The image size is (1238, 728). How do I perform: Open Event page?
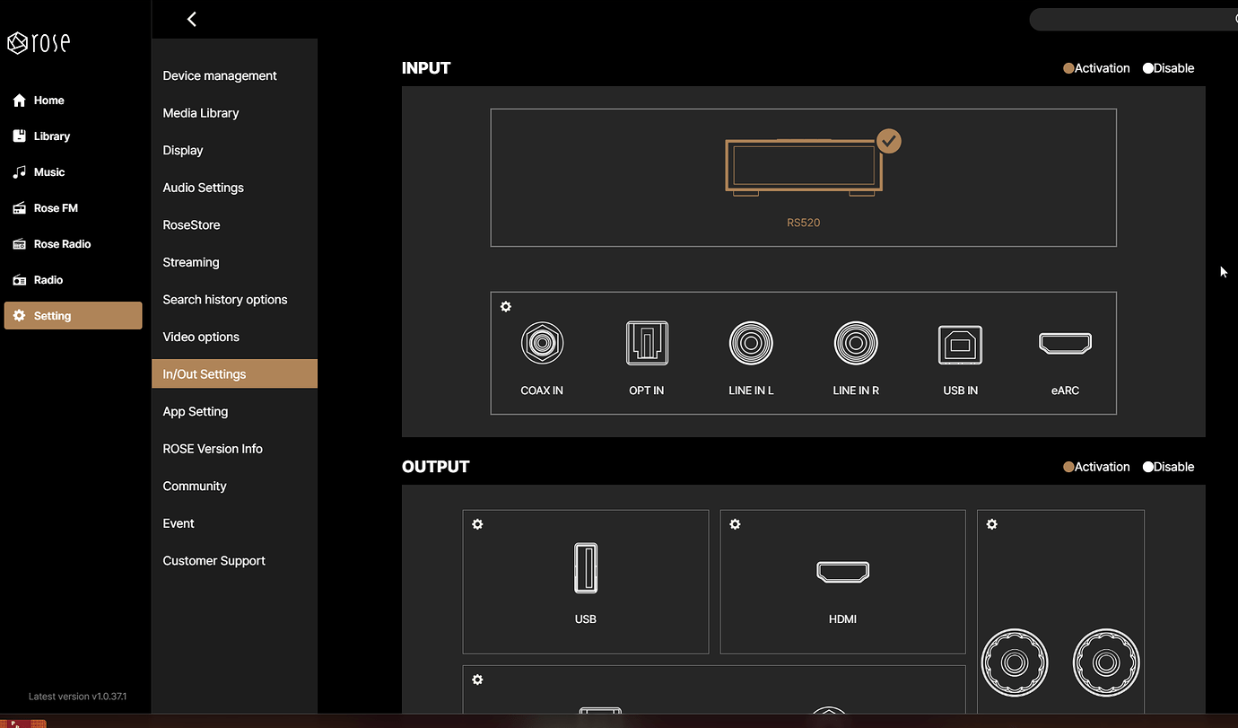[234, 523]
